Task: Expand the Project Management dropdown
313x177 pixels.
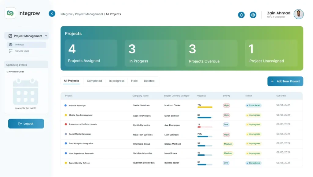Action: pos(46,36)
